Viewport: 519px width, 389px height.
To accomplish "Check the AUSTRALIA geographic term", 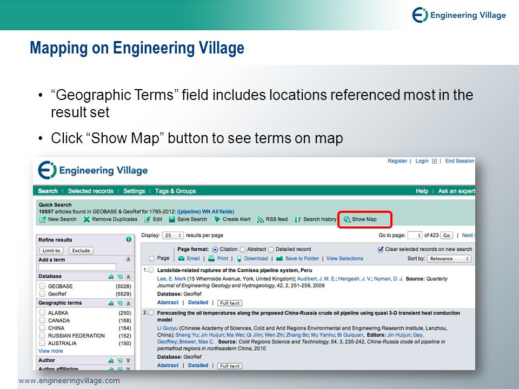I will click(x=42, y=343).
